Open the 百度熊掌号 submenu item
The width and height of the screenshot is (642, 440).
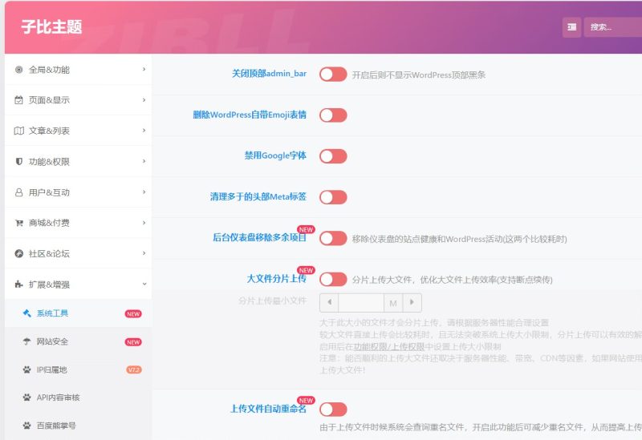point(78,426)
